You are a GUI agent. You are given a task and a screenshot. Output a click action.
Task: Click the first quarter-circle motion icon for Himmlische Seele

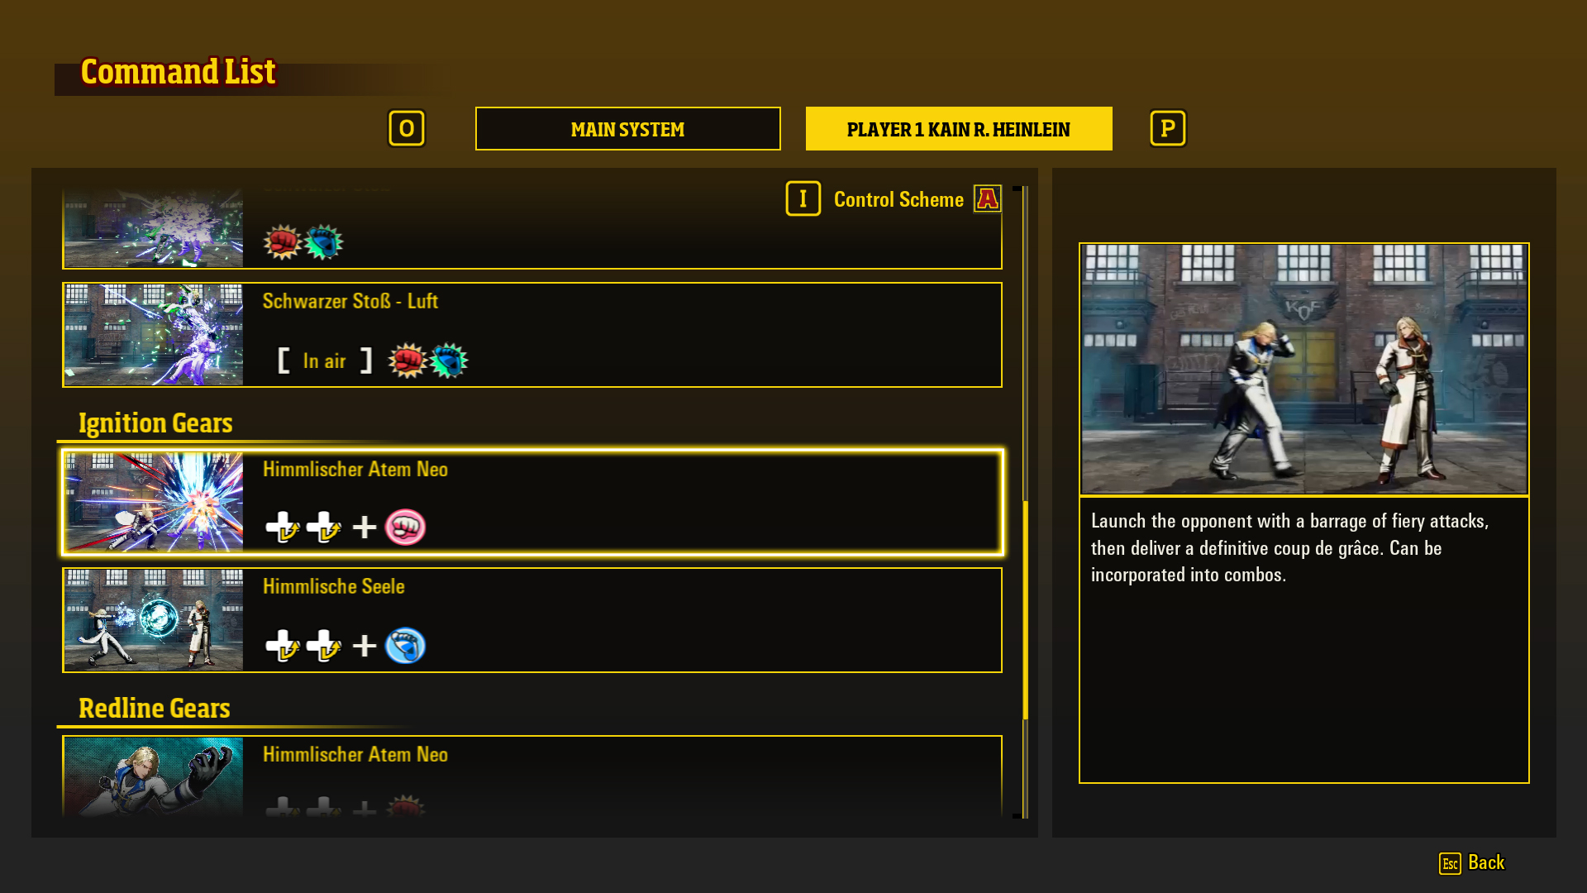pos(283,646)
